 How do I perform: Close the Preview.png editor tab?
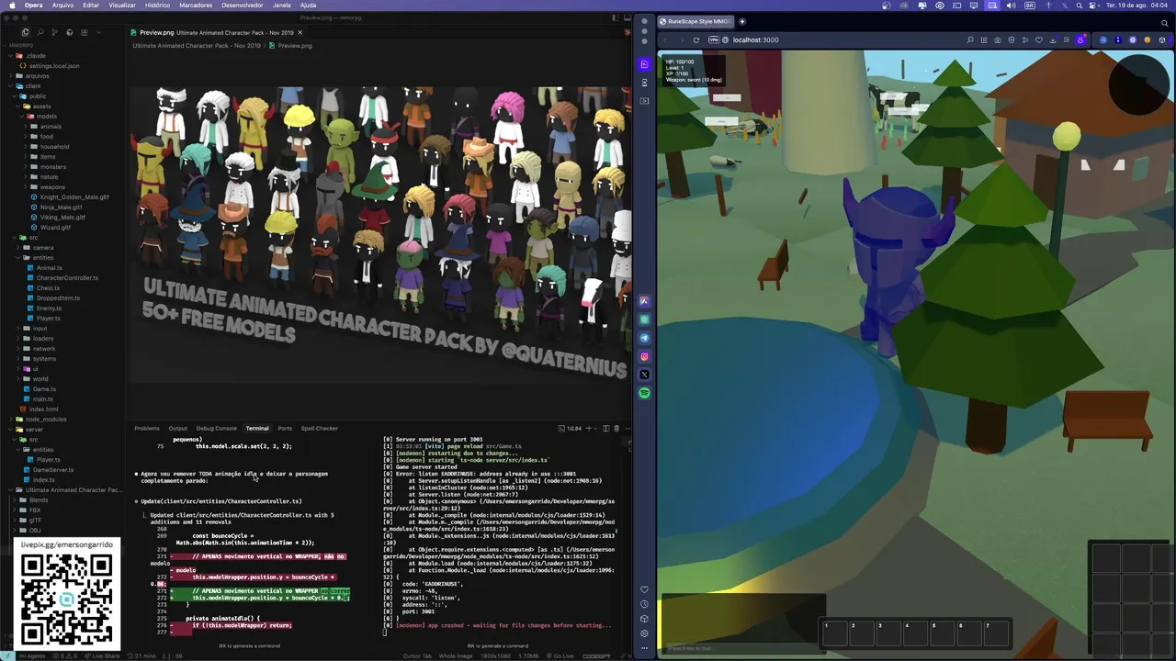(x=301, y=32)
